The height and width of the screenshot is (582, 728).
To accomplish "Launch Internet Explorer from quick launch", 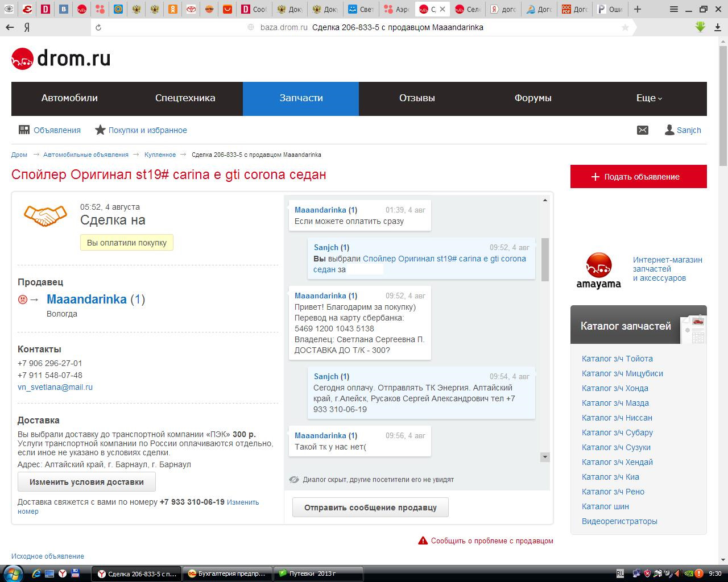I will point(37,573).
